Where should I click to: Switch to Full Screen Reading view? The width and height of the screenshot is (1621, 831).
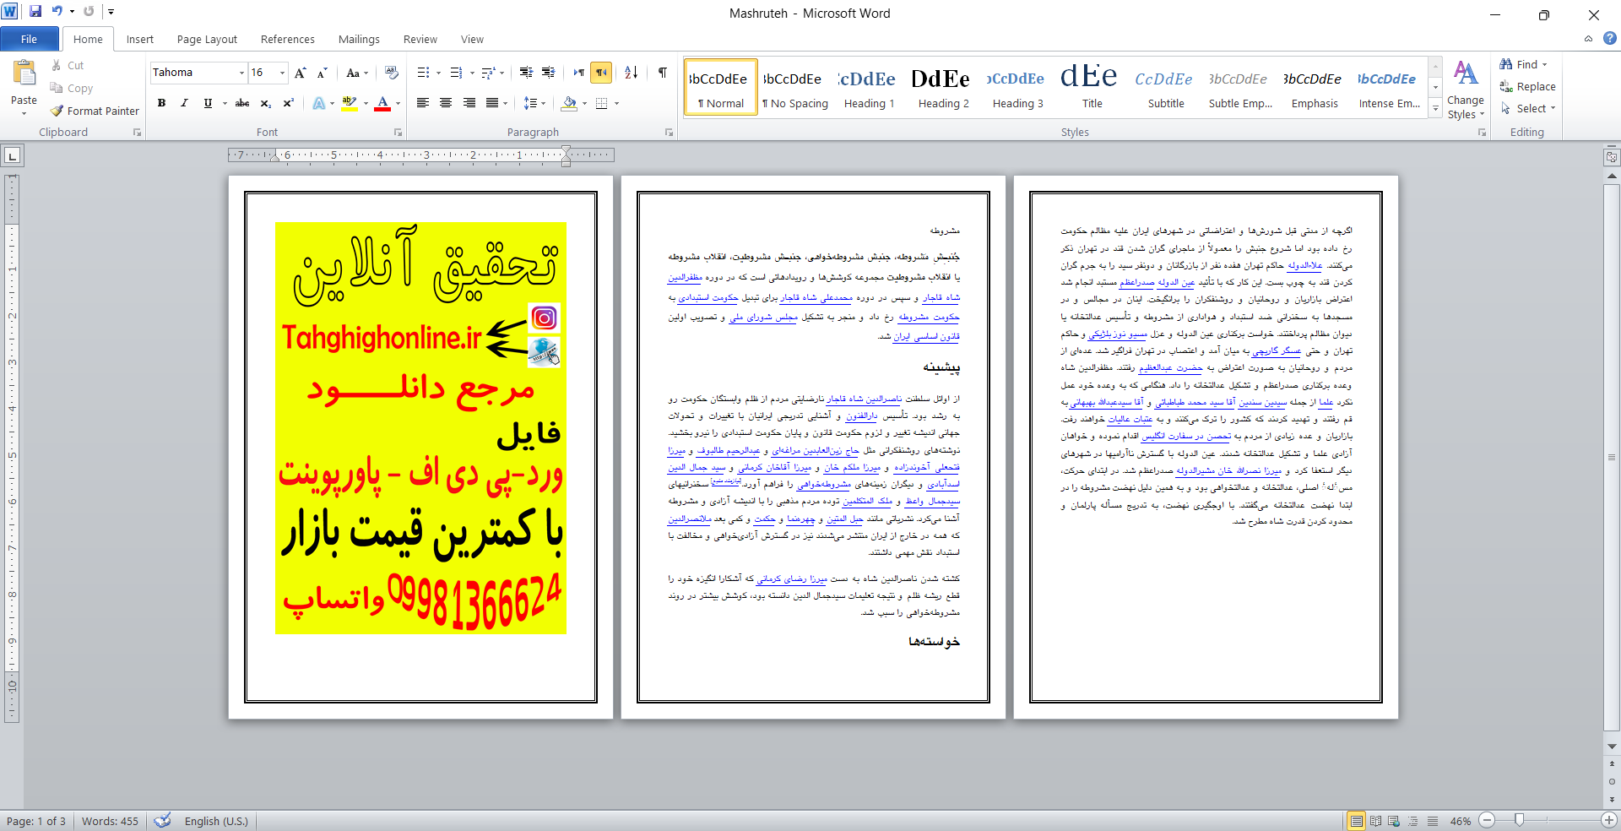click(1375, 821)
